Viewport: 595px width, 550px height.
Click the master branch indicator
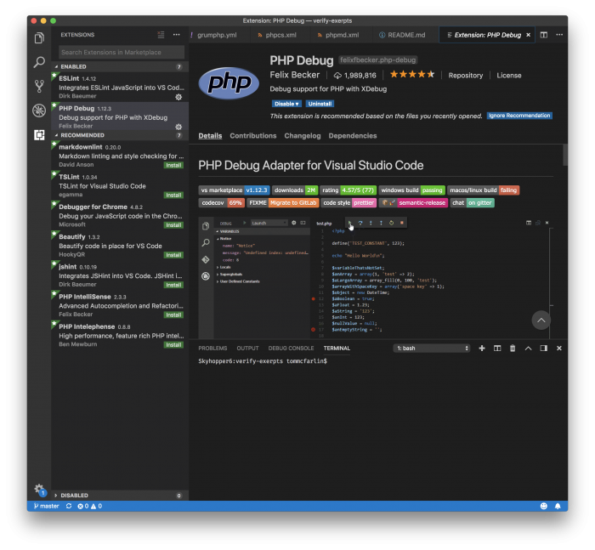tap(46, 506)
